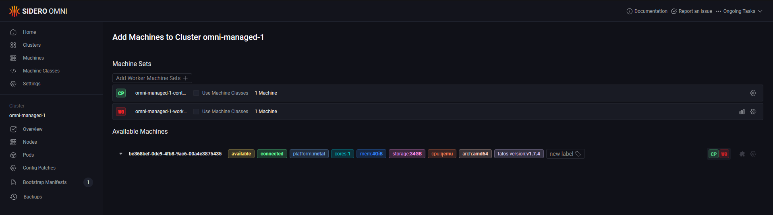Enable Use Machine Classes for workers set
This screenshot has width=773, height=215.
(196, 112)
